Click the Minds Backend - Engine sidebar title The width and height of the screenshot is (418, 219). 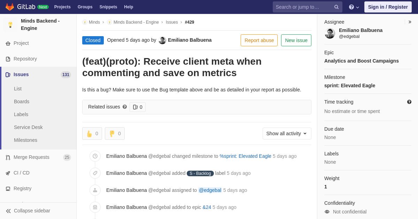(40, 24)
